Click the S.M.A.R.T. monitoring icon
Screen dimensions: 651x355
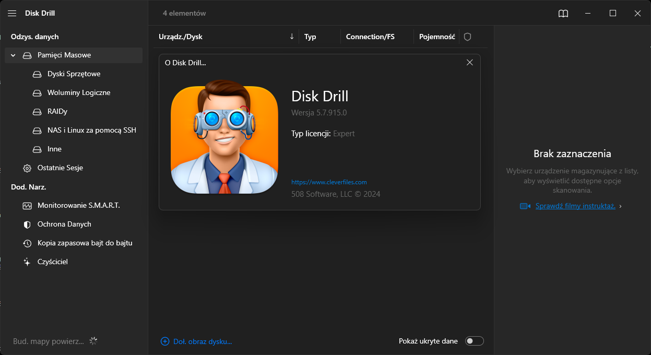27,206
